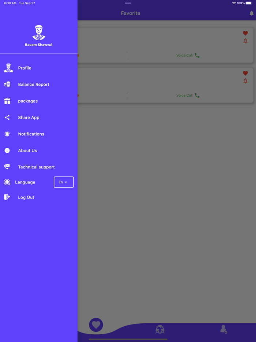This screenshot has height=342, width=256.
Task: Tap the home indicator bar
Action: pos(128,339)
